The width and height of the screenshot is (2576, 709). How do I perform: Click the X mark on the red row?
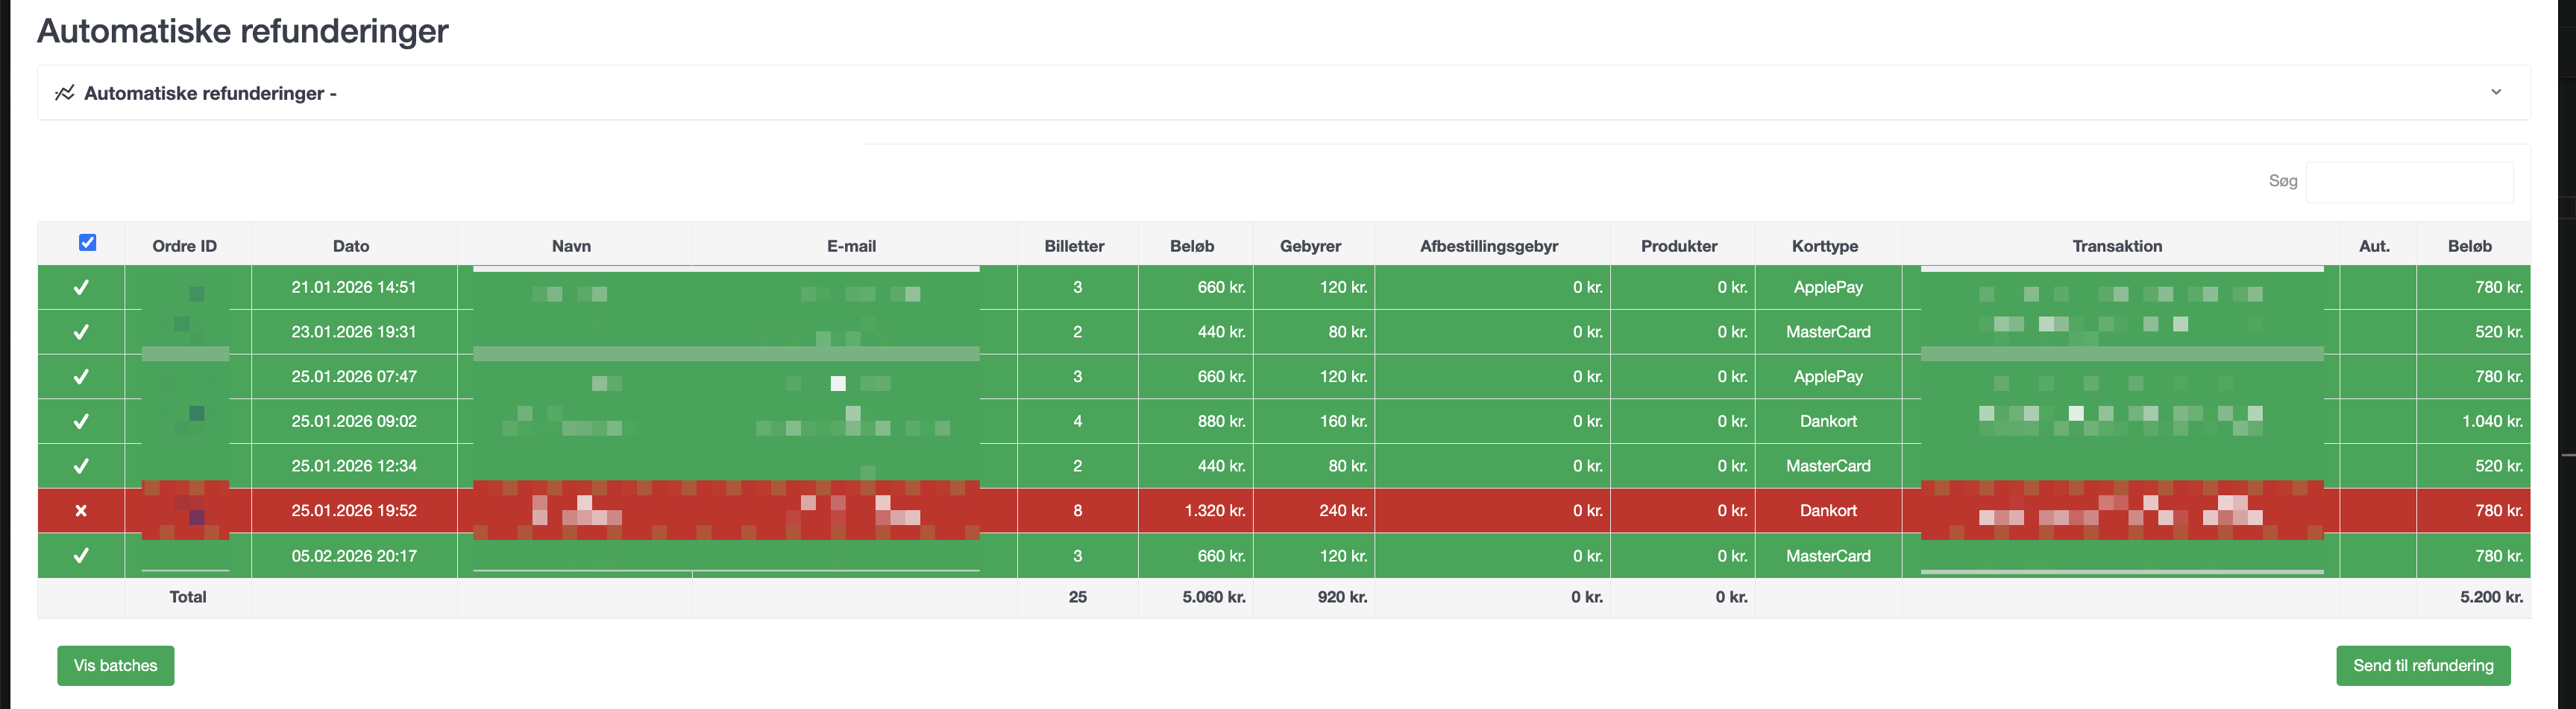pyautogui.click(x=81, y=510)
